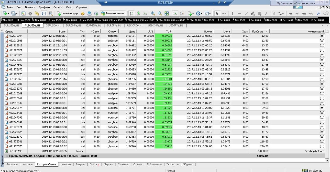Open the Navigator star-folder icon
The width and height of the screenshot is (330, 172).
click(x=37, y=13)
